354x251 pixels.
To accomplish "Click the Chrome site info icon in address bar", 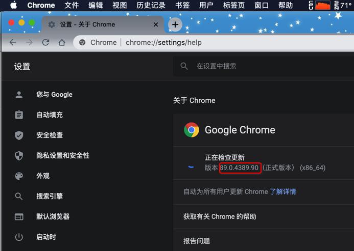I will tap(82, 42).
